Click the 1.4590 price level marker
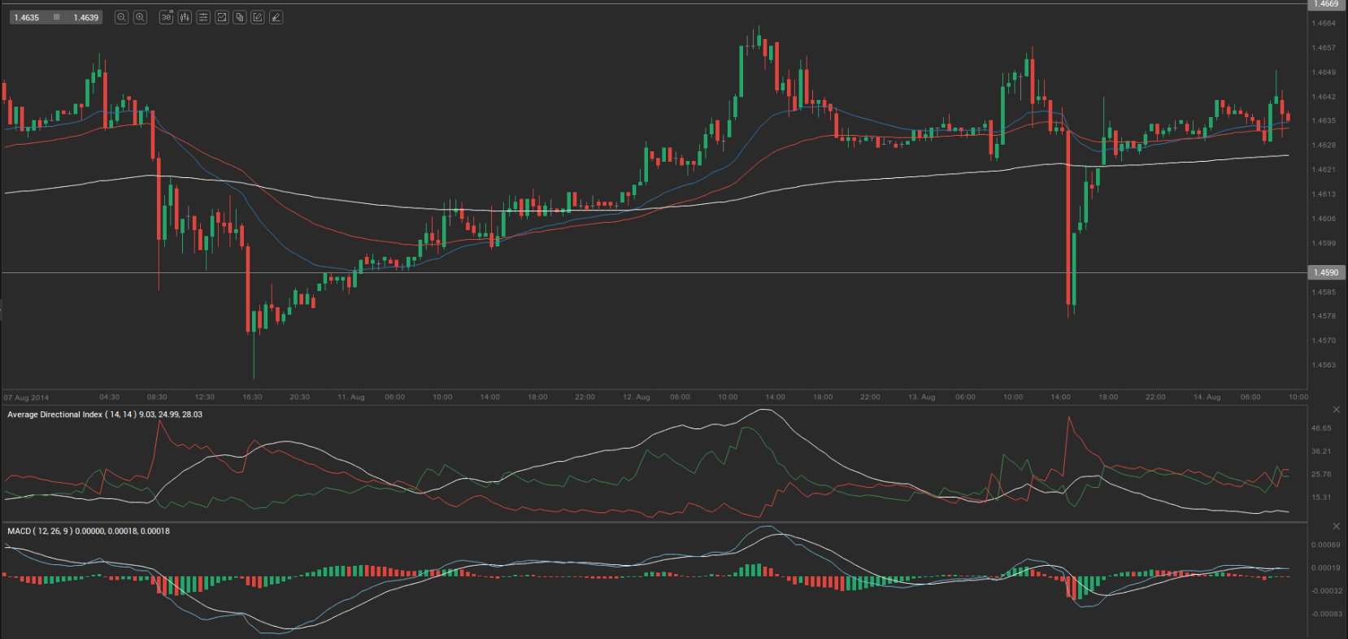Screen dimensions: 1348x639 click(x=1325, y=272)
